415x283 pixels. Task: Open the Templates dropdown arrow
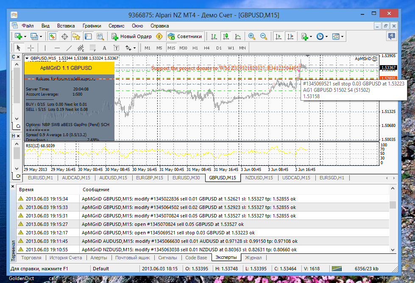[x=342, y=37]
